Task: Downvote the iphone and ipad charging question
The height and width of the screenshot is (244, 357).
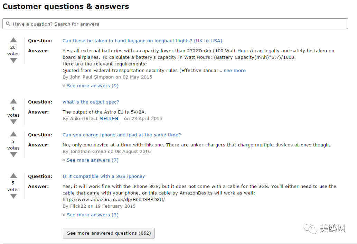Action: click(13, 155)
